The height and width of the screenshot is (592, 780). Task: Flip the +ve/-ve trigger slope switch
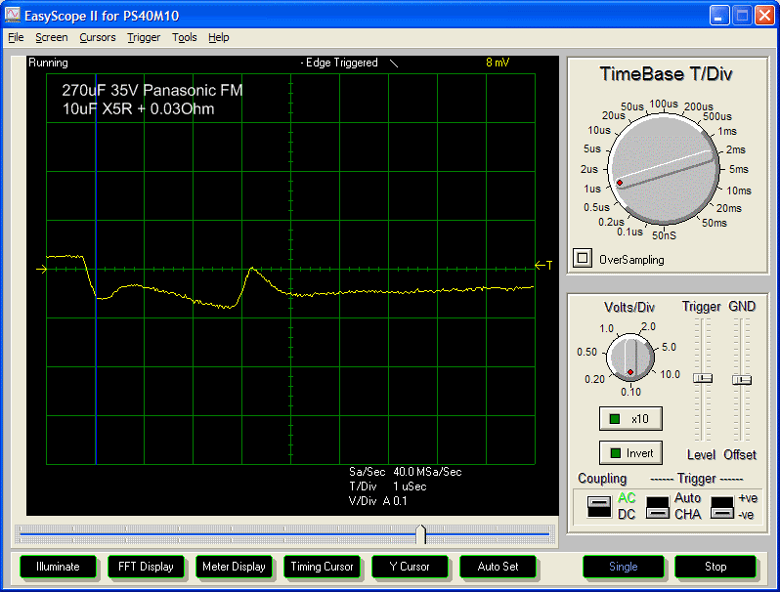click(722, 508)
